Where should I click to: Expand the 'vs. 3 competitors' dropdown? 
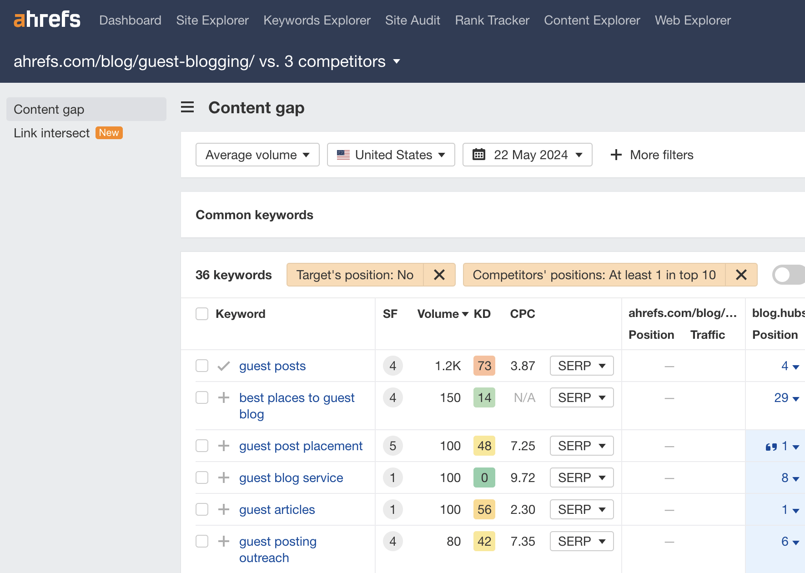[396, 61]
